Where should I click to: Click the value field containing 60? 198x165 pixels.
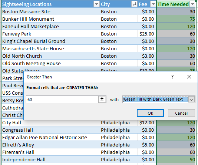[x=62, y=100]
